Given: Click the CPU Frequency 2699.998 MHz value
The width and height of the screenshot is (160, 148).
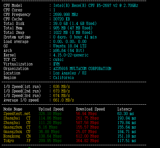Looking at the screenshot, I should pos(66,15).
